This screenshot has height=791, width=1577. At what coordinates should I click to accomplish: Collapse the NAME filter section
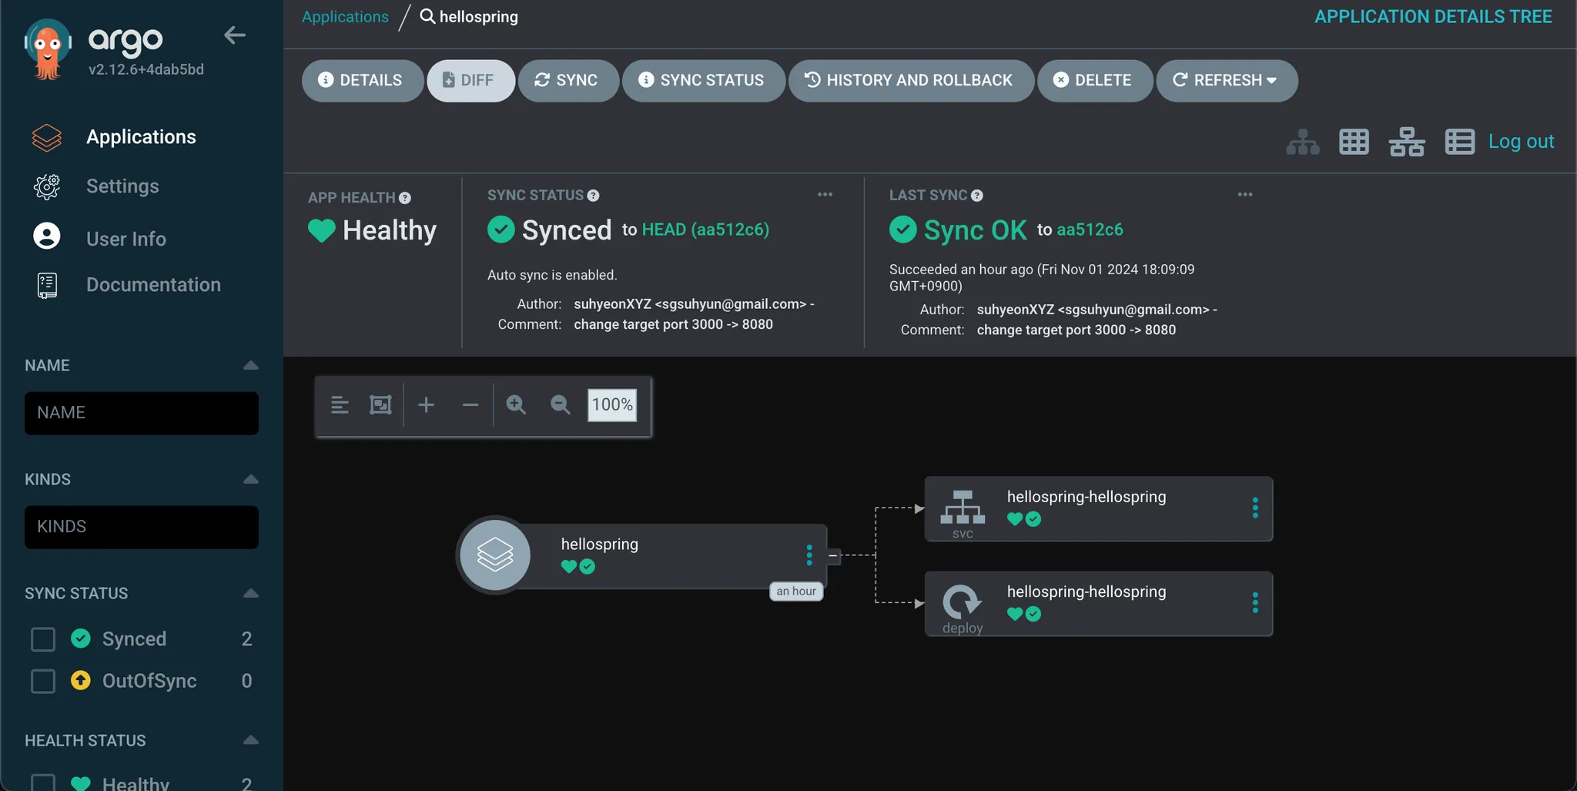(251, 365)
